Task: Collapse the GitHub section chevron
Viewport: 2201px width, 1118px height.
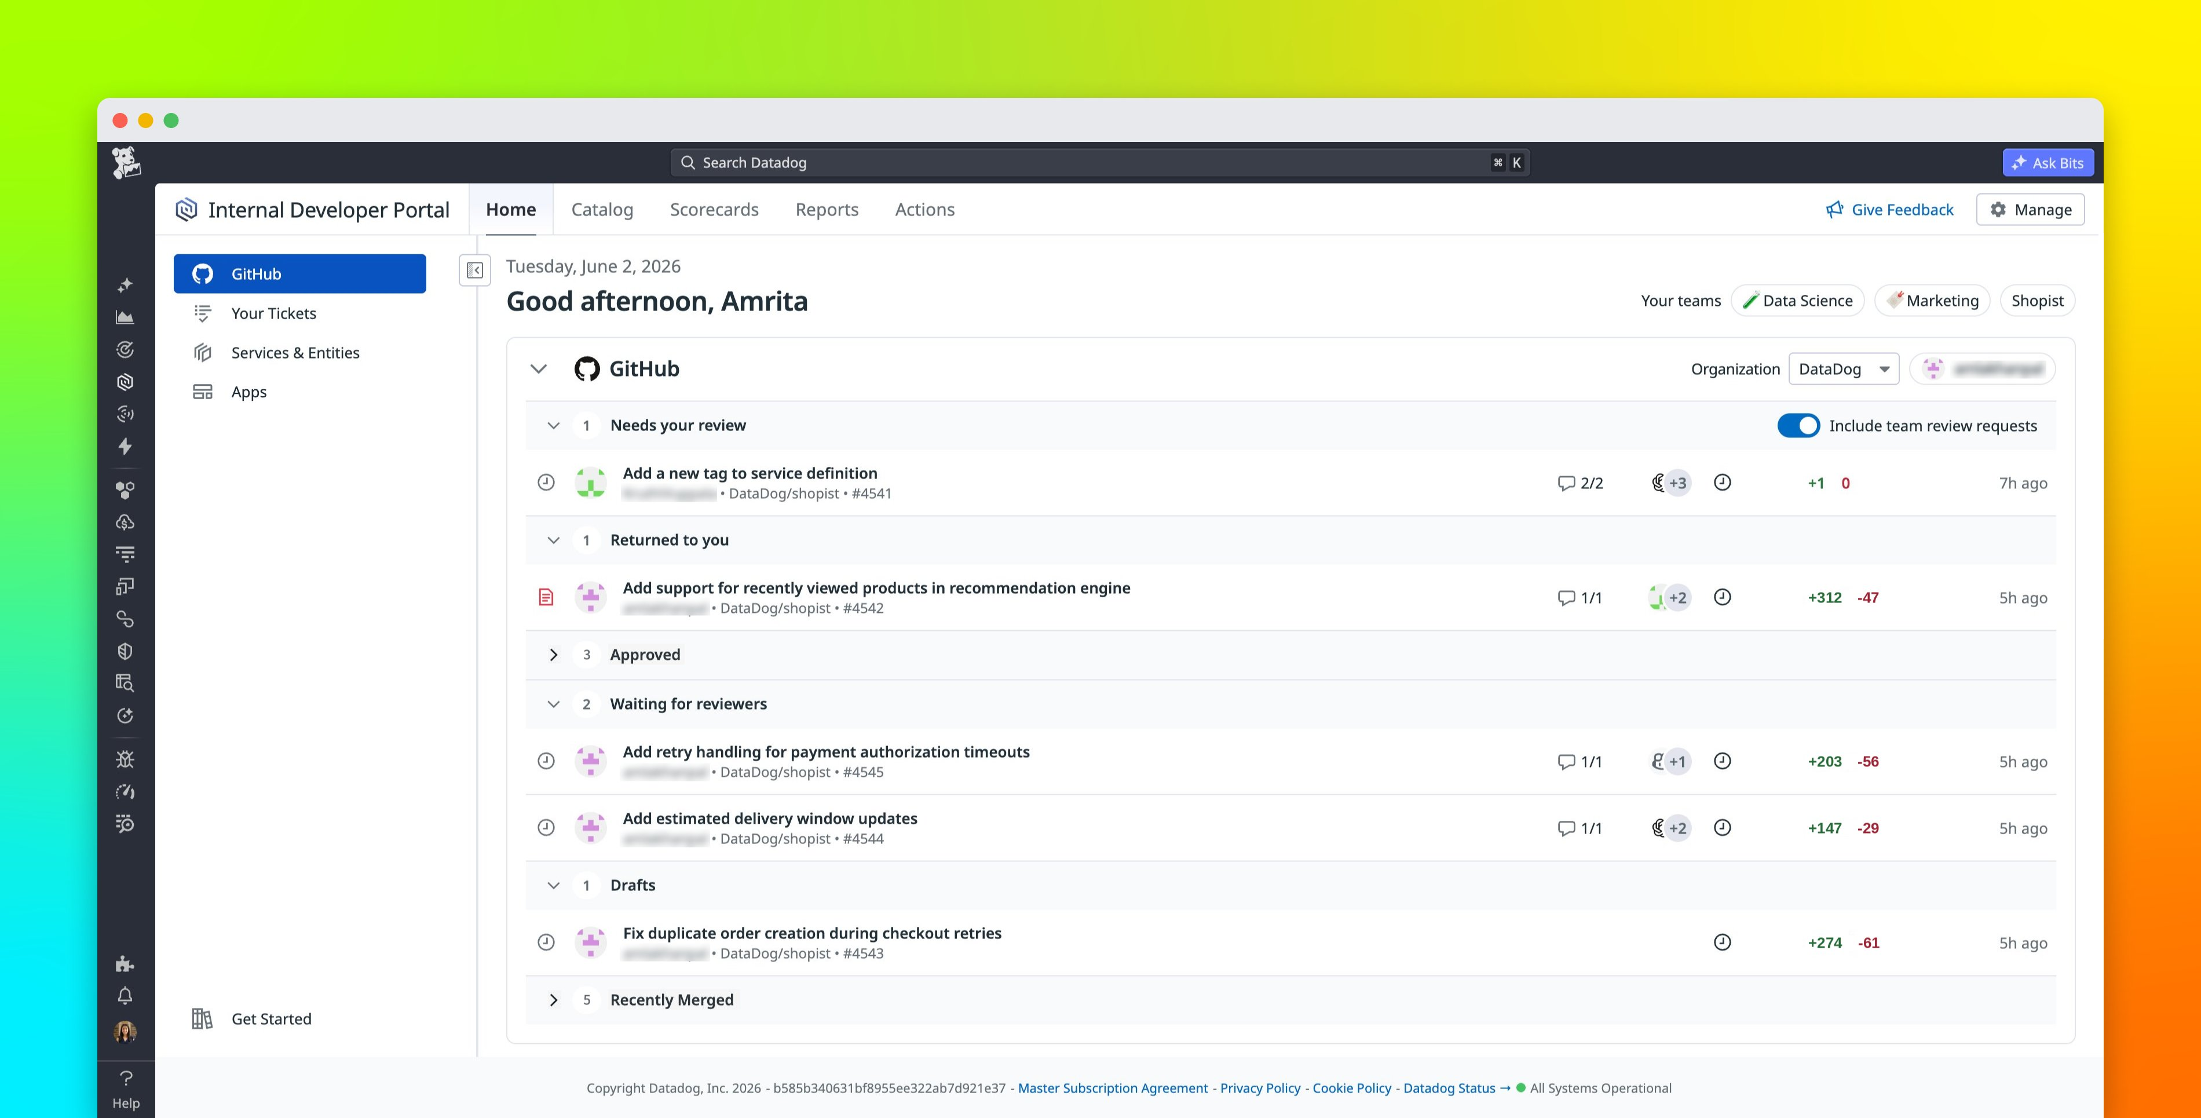Action: click(538, 369)
